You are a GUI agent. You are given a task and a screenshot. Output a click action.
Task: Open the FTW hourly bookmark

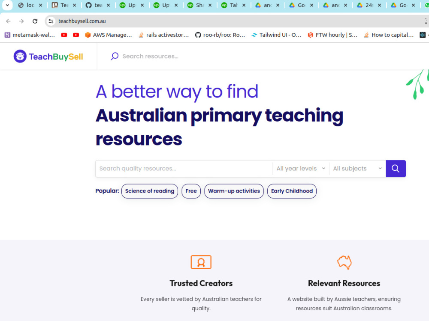tap(332, 35)
